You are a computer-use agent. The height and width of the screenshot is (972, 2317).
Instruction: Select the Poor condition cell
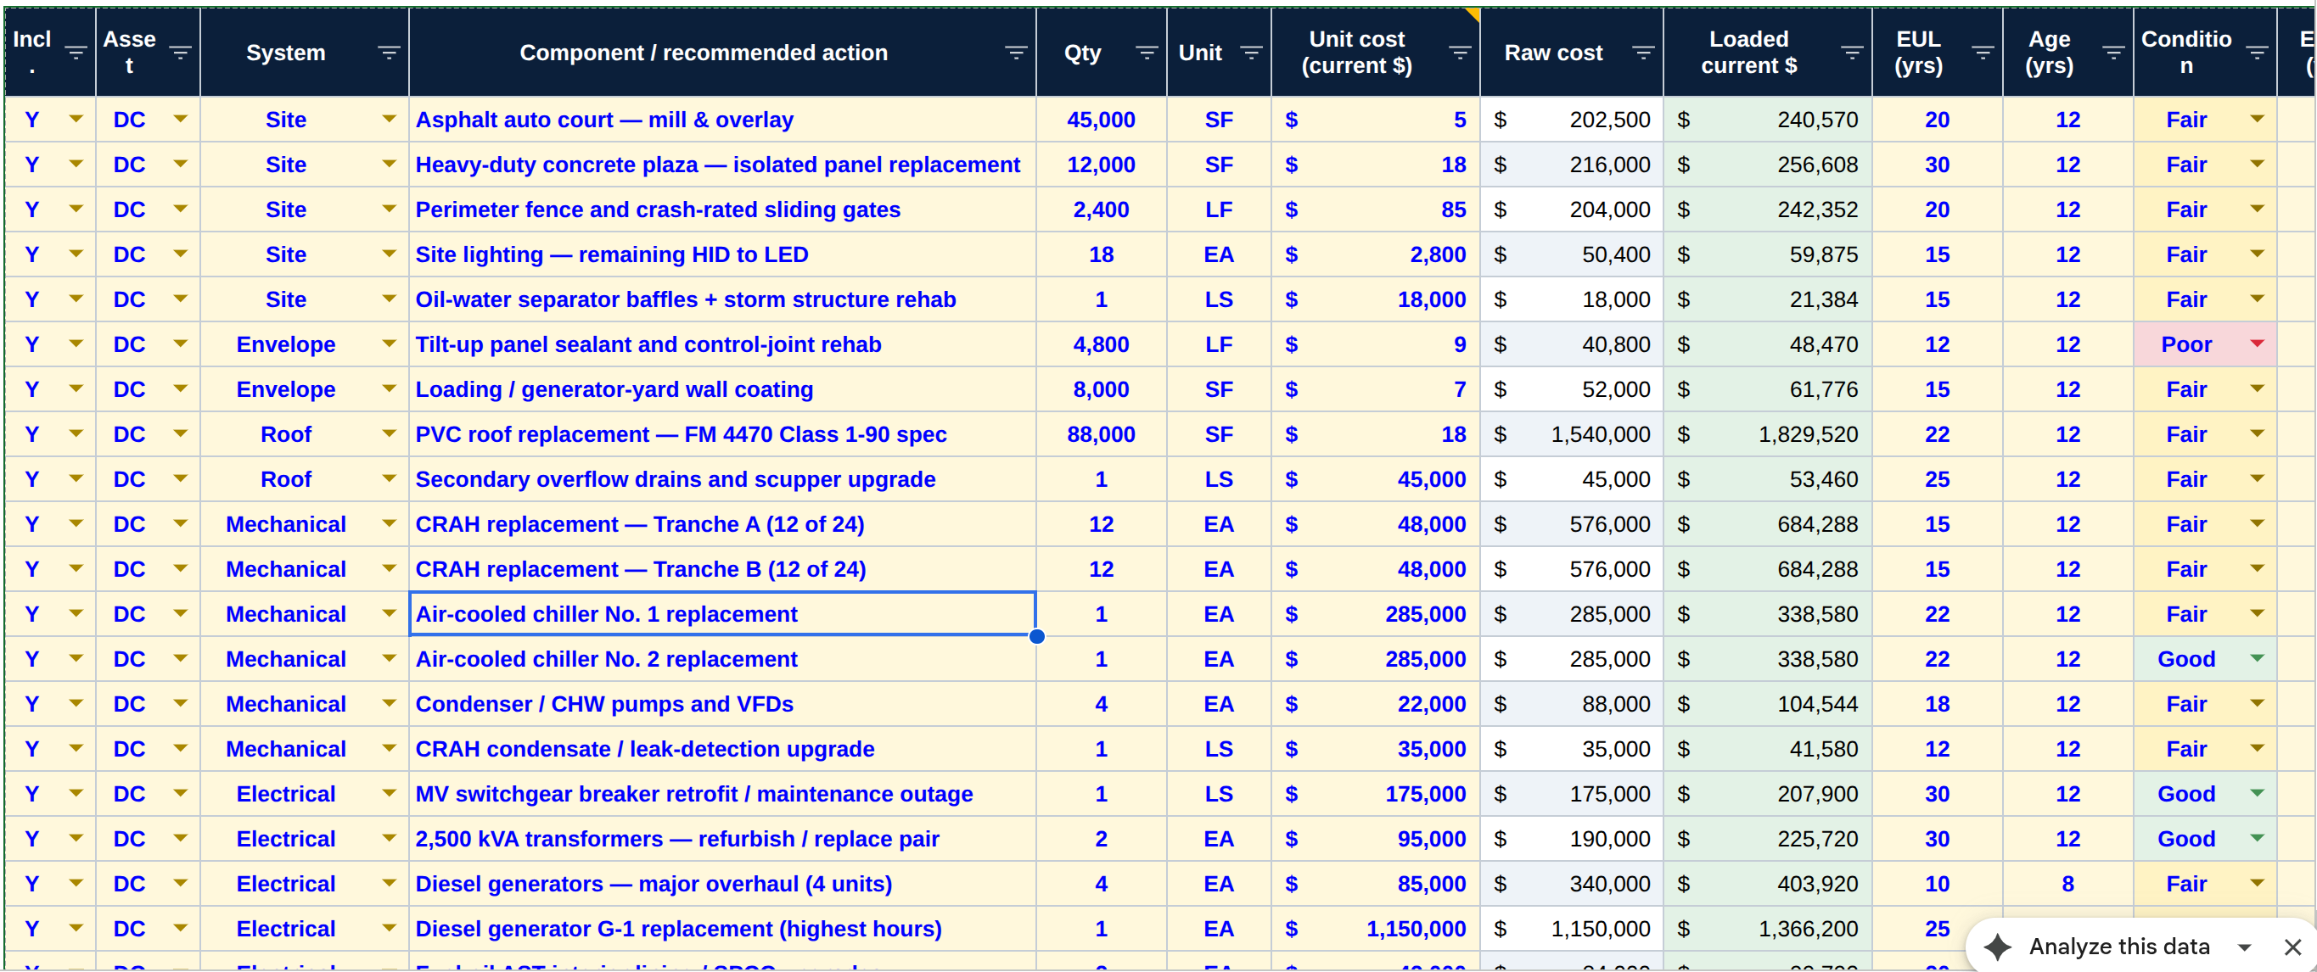click(x=2205, y=344)
